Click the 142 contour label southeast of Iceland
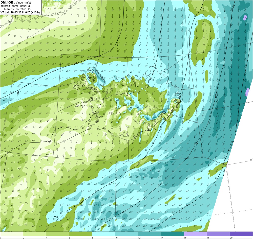The height and width of the screenshot is (239, 253). (196, 144)
